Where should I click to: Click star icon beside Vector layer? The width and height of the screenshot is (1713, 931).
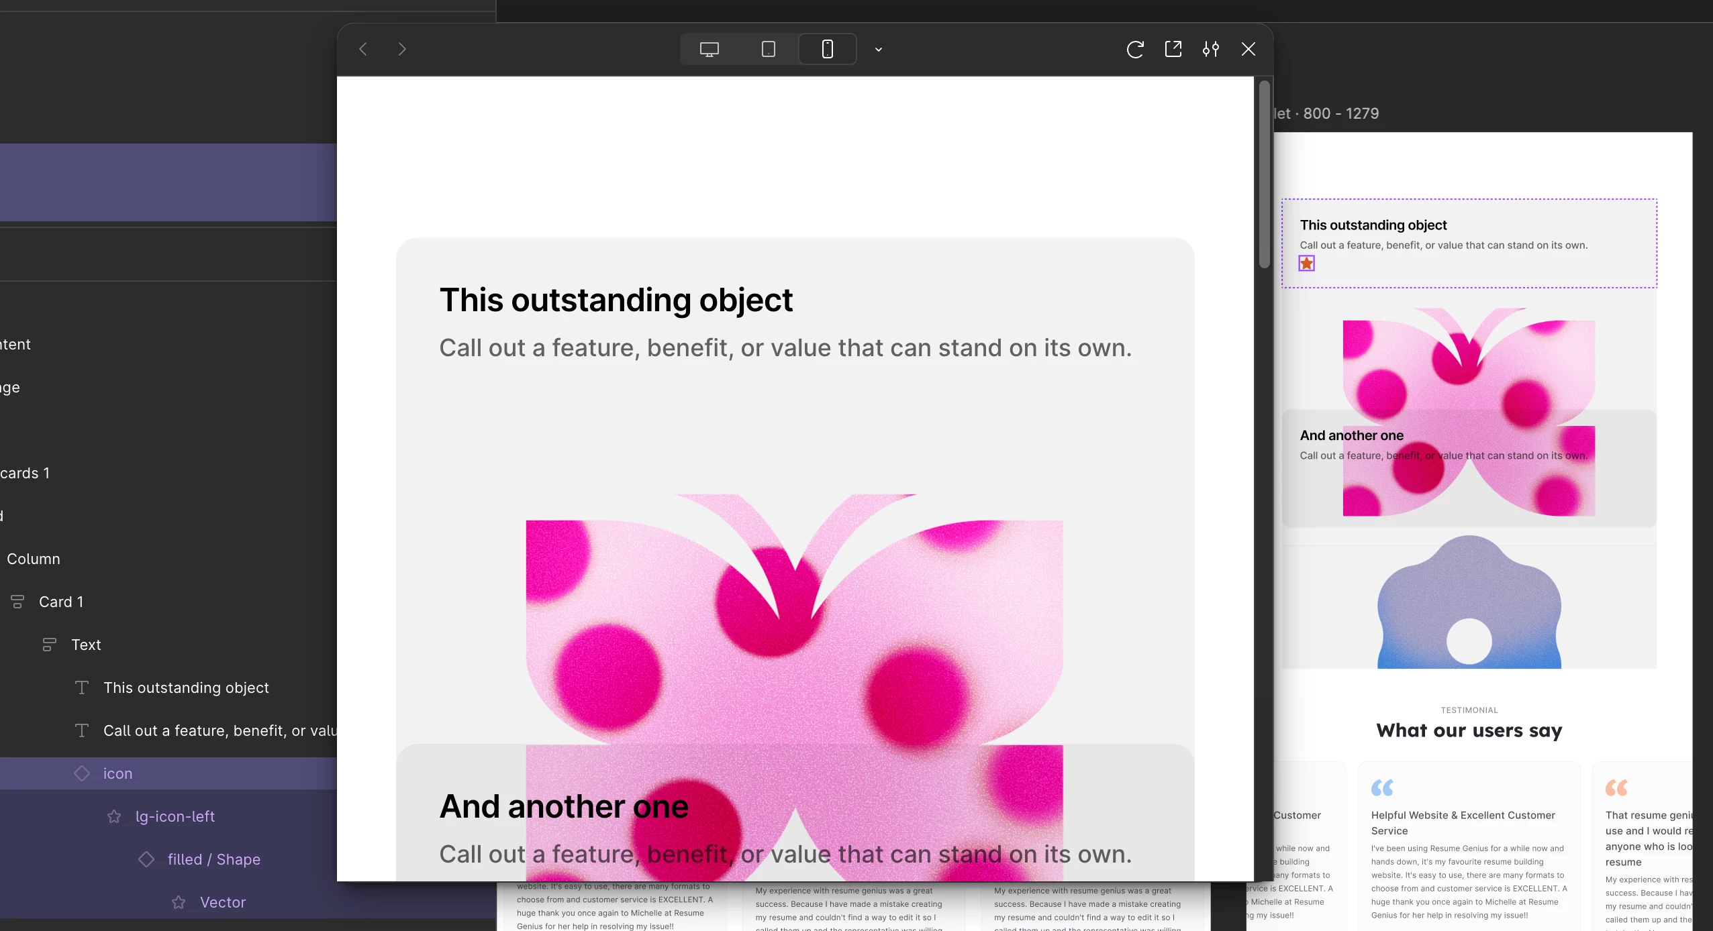pyautogui.click(x=179, y=902)
